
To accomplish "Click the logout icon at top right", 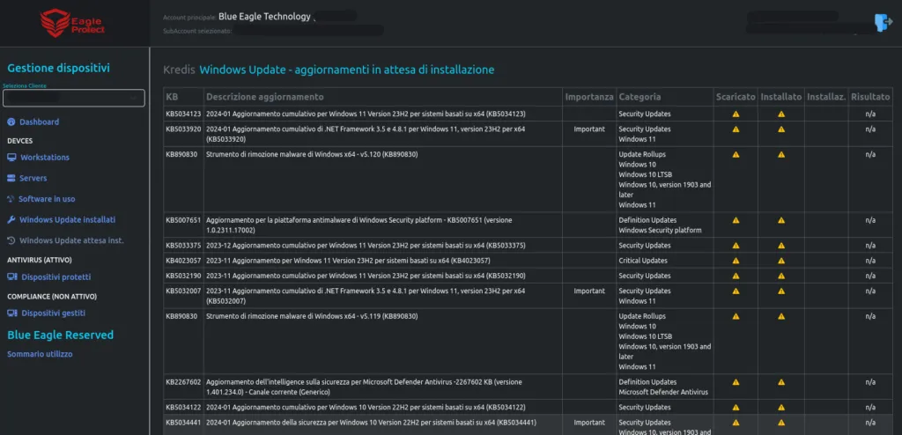I will click(x=883, y=22).
